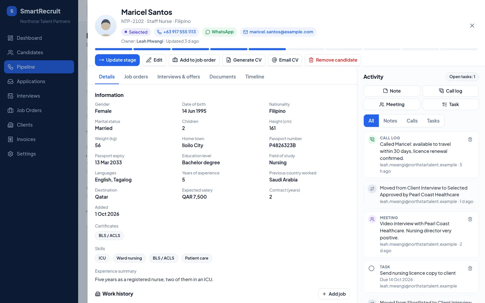
Task: Open WhatsApp chat link
Action: 220,32
